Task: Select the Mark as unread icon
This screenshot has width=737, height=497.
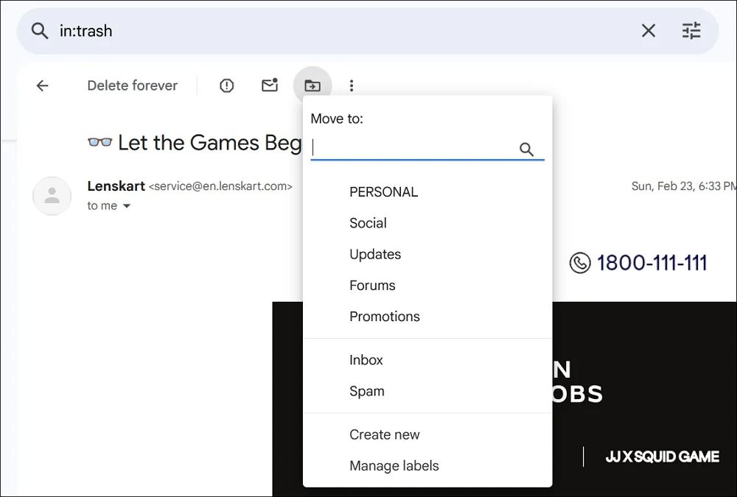Action: click(269, 85)
